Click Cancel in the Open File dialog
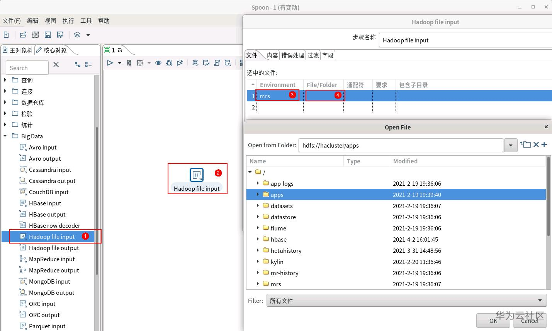The width and height of the screenshot is (552, 331). (530, 321)
